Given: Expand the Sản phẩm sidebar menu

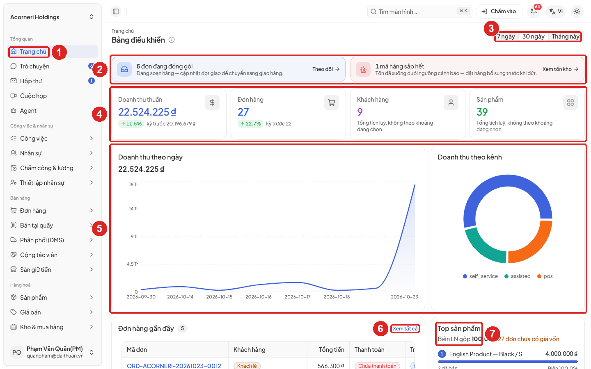Looking at the screenshot, I should coord(53,297).
